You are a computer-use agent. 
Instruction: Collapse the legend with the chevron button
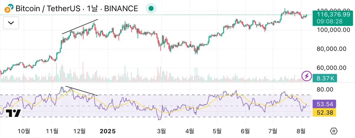(x=11, y=23)
